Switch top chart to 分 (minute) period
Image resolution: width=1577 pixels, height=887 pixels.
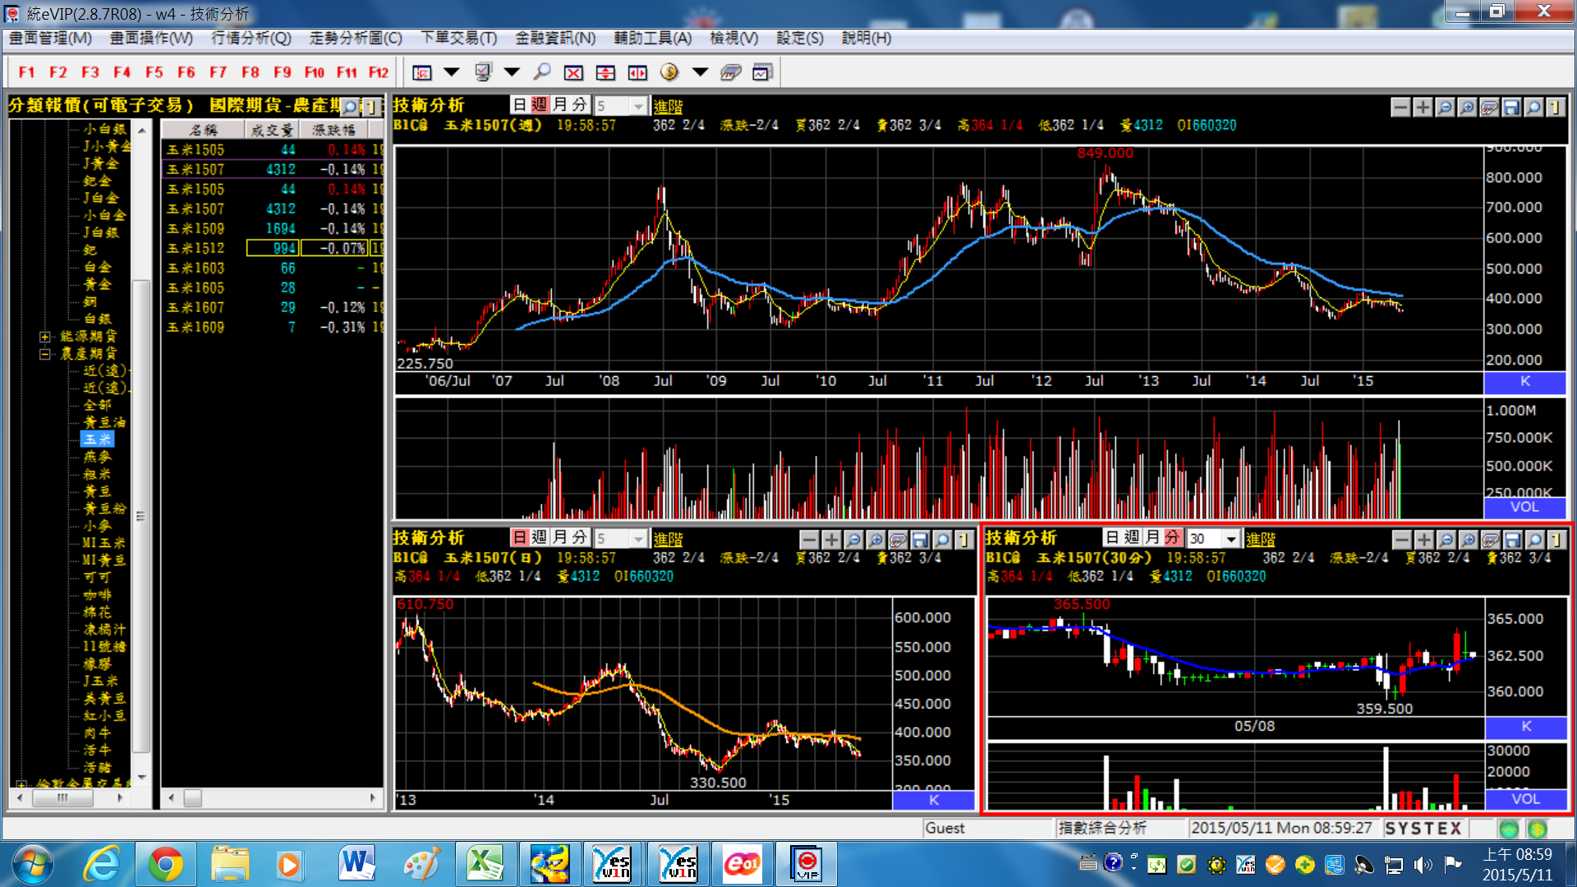click(x=580, y=105)
